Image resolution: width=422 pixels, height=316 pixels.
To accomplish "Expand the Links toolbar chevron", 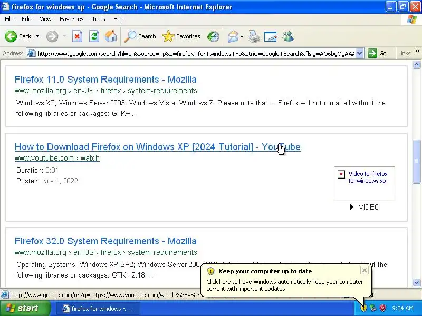I will coord(417,51).
